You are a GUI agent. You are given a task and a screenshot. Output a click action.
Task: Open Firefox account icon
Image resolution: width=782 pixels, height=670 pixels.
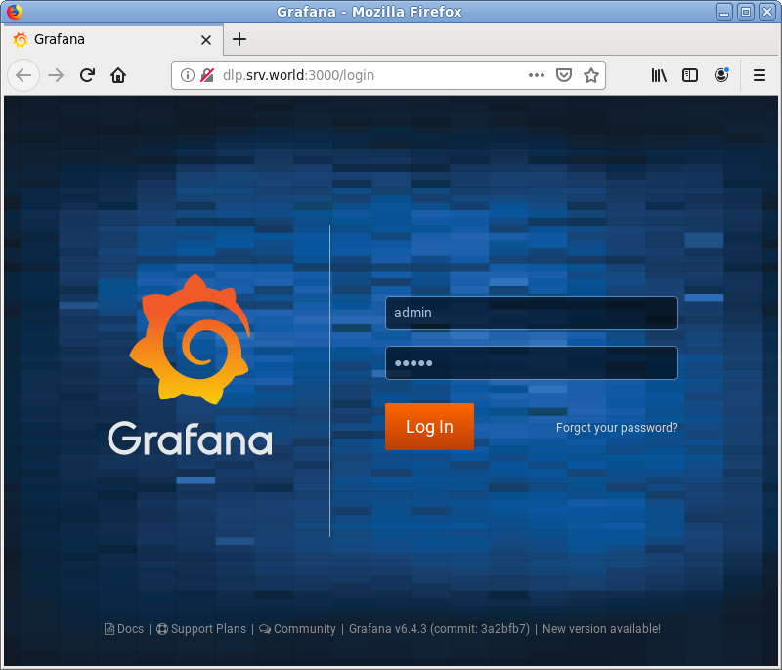click(x=721, y=75)
